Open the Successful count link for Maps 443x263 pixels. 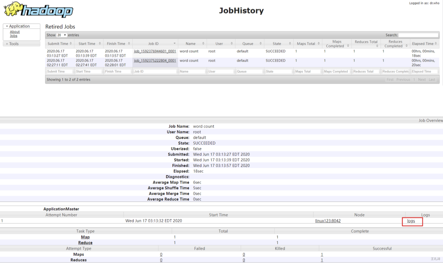(322, 254)
